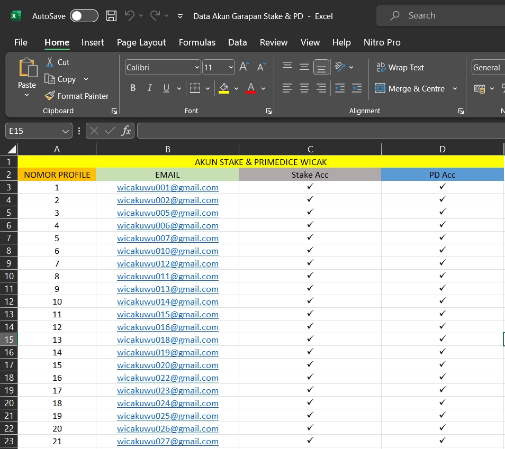Click the formula bar input area
The width and height of the screenshot is (505, 449).
point(321,131)
